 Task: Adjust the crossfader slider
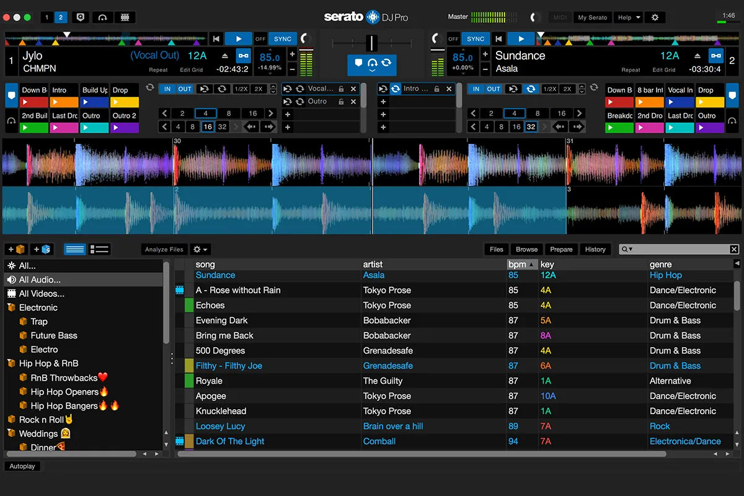click(x=372, y=43)
